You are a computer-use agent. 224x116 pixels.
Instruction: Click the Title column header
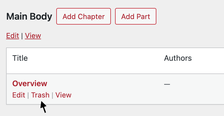(20, 58)
